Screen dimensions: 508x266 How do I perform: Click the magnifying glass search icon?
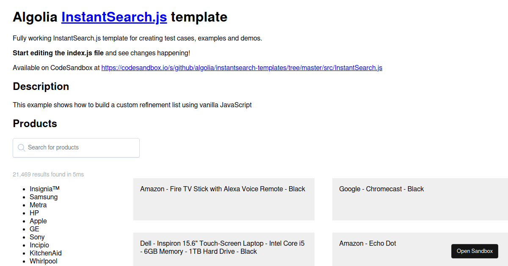tap(21, 147)
